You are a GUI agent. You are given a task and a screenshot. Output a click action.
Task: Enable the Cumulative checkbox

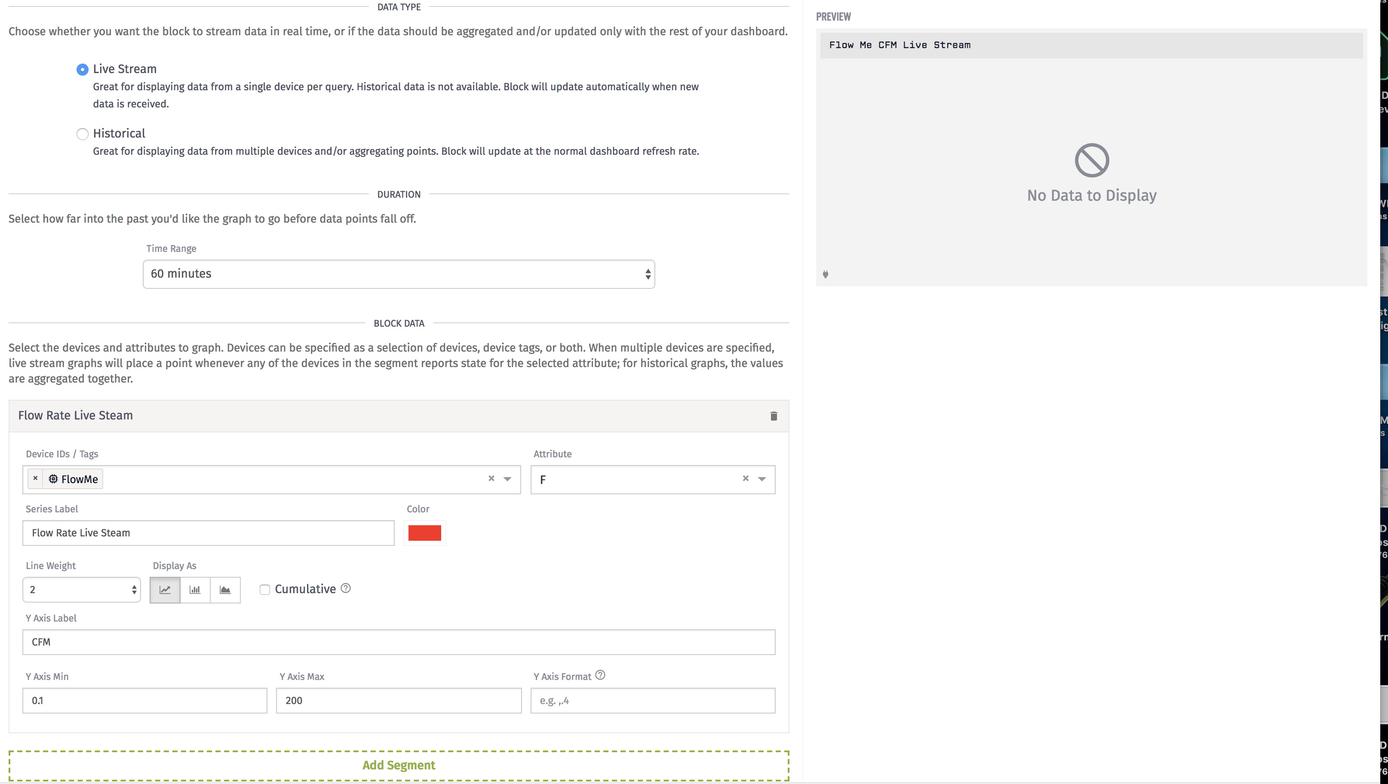click(x=264, y=590)
